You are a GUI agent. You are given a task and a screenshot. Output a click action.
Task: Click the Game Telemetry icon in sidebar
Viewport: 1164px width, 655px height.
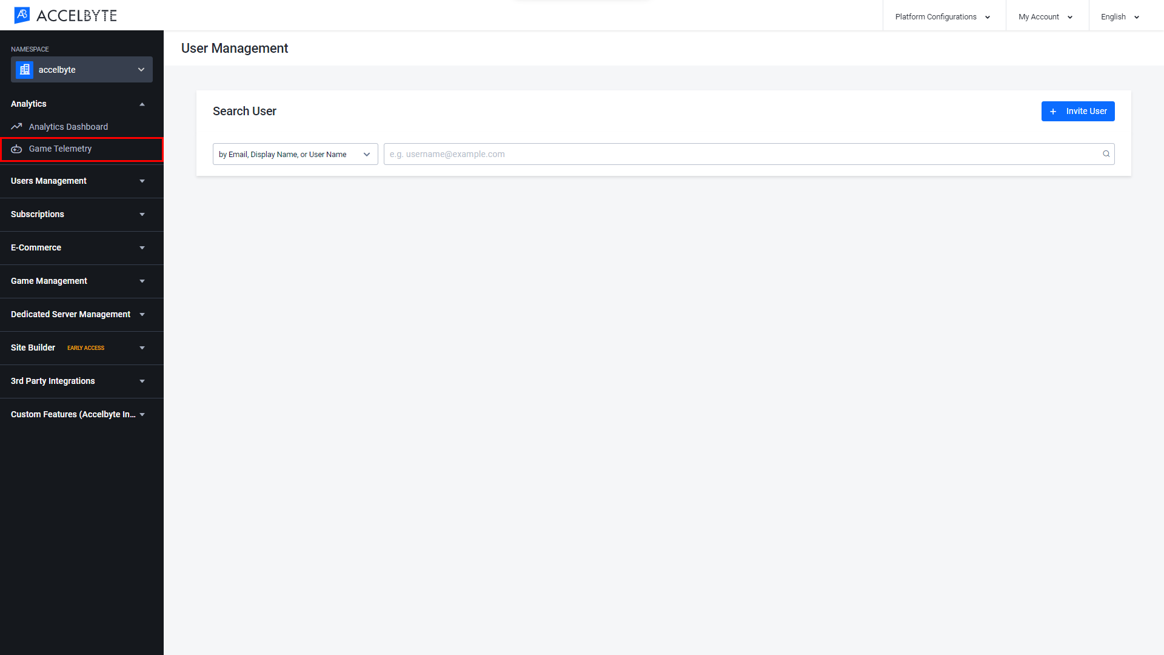coord(17,149)
